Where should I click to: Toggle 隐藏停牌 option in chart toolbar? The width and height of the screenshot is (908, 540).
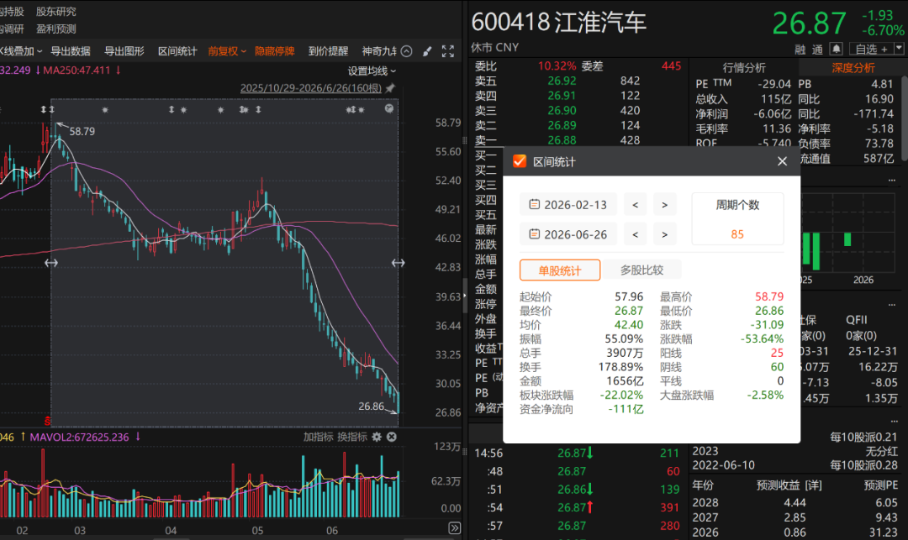tap(274, 51)
